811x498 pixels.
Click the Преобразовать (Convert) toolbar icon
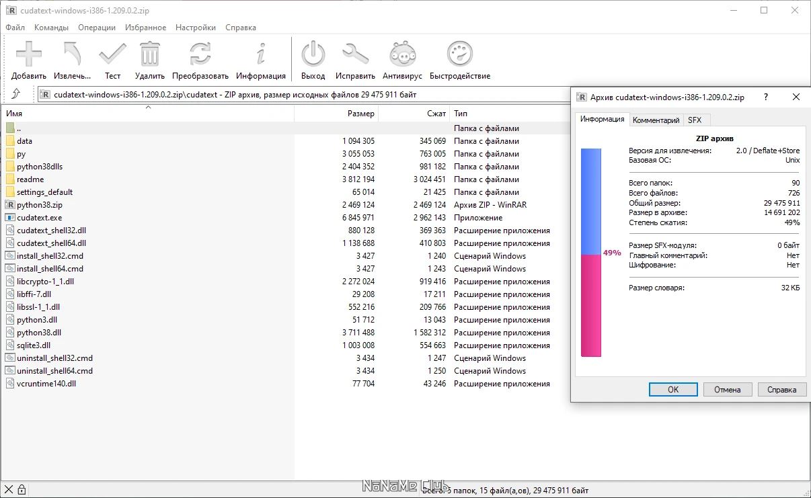pyautogui.click(x=200, y=53)
